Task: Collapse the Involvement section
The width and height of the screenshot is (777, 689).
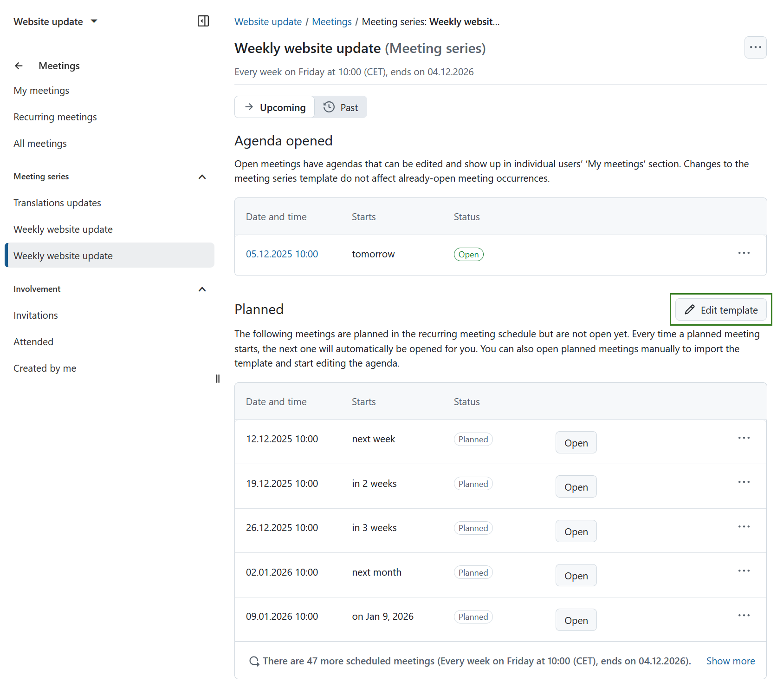Action: [202, 289]
